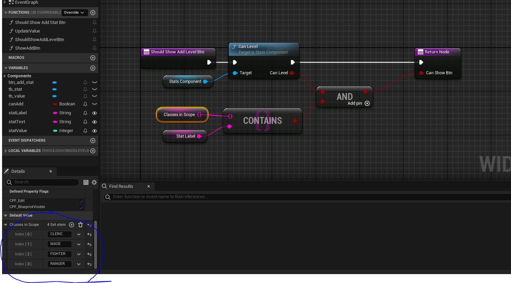Viewport: 511px width, 283px height.
Task: Collapse Classes in Scope property
Action: click(x=5, y=225)
